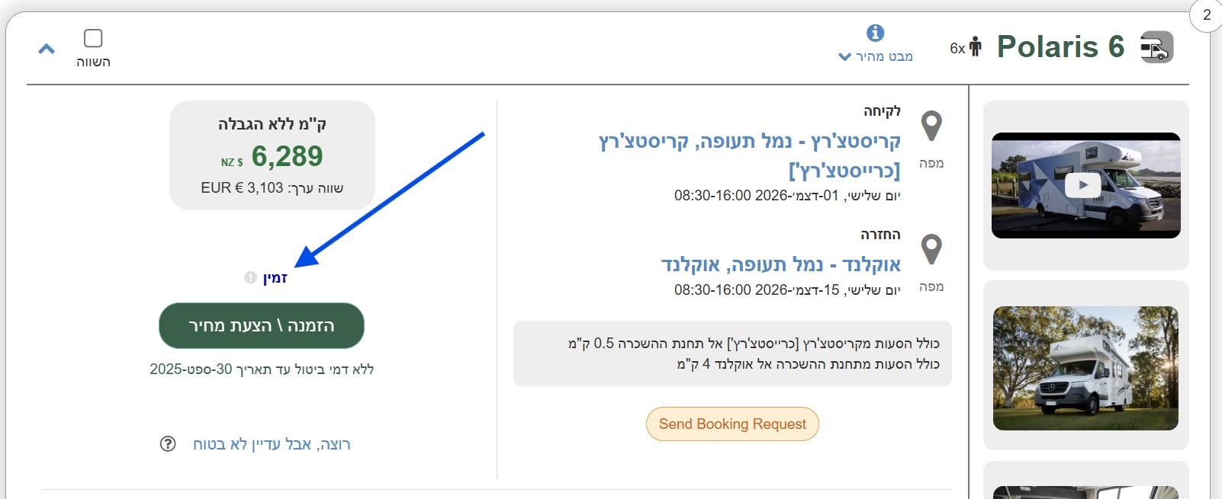Open the Auckland airport return location link

click(780, 264)
